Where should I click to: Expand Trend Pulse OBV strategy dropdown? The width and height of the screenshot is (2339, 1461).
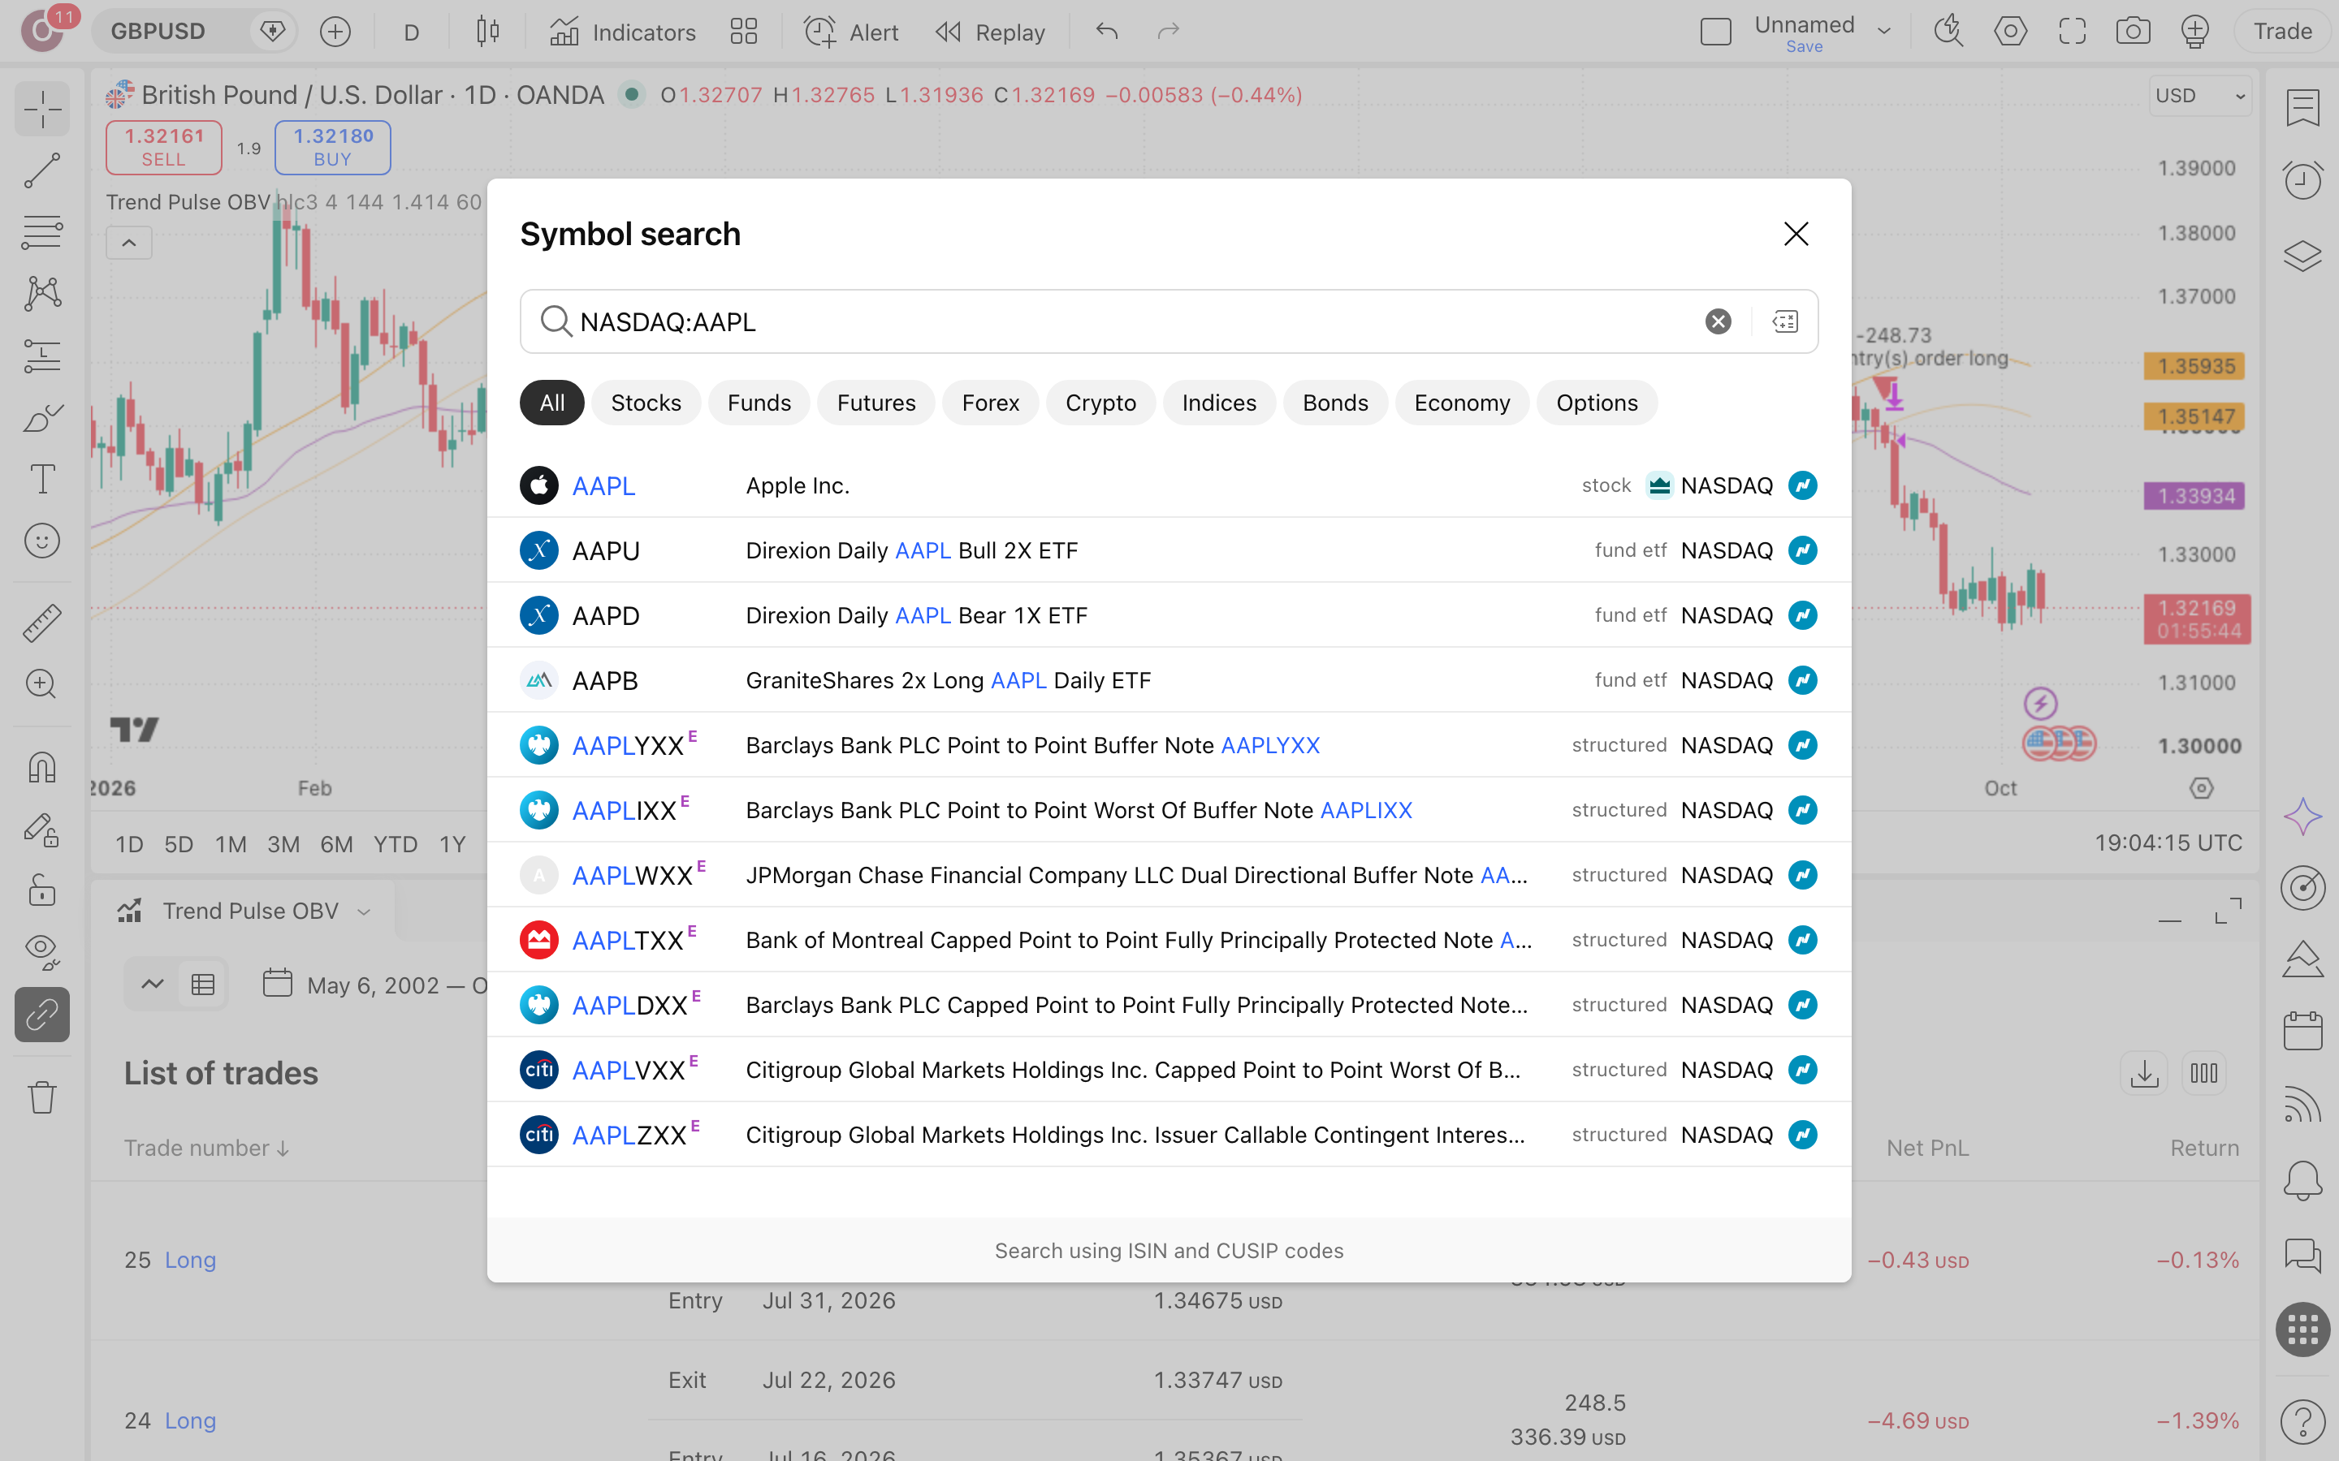coord(363,912)
